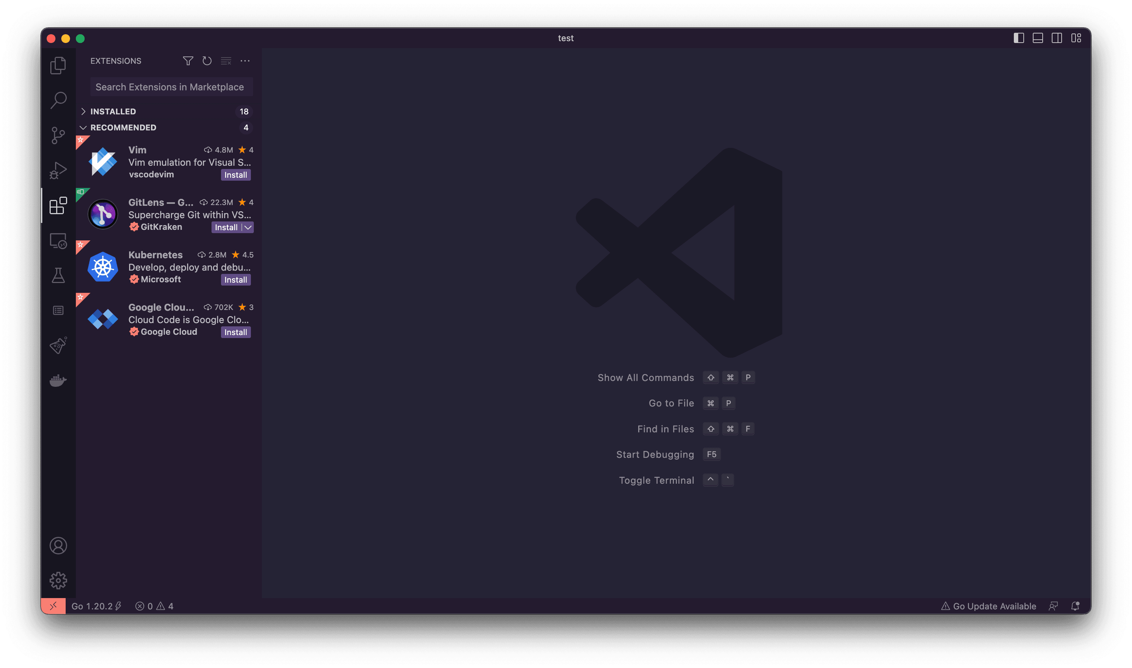Open GitLens Install dropdown arrow
The image size is (1132, 668).
248,227
